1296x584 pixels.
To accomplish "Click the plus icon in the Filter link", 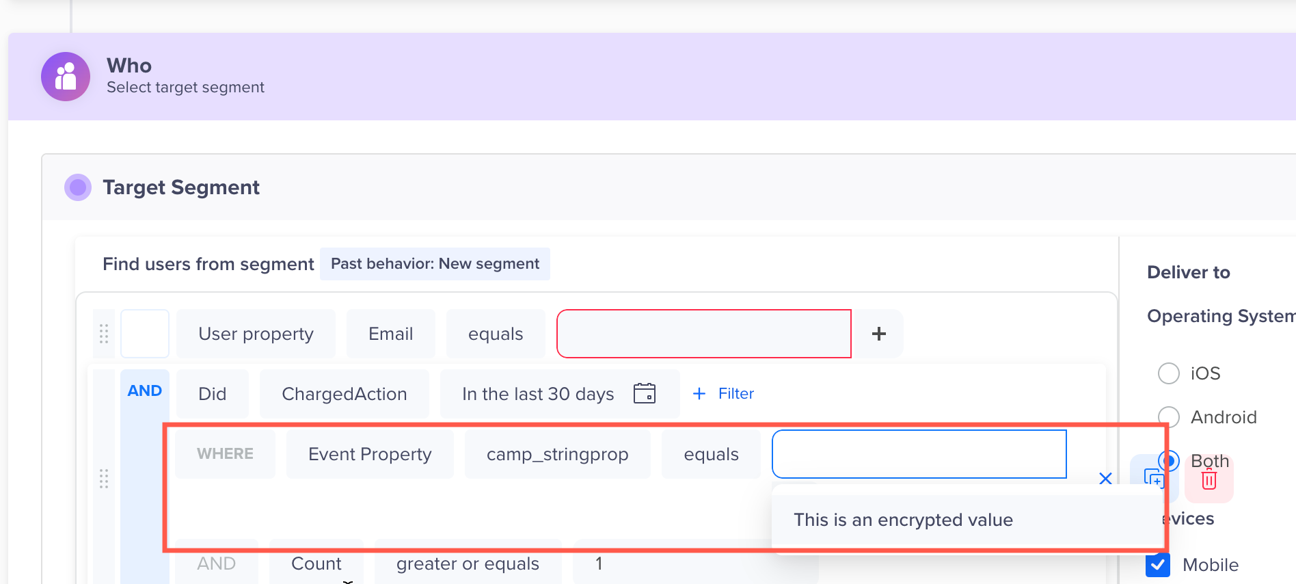I will (x=699, y=393).
